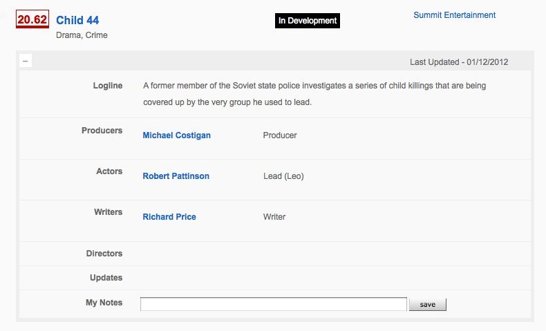Select the Writers row label
This screenshot has height=331, width=546.
pyautogui.click(x=108, y=212)
